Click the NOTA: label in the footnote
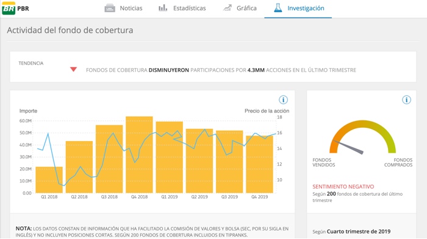Image resolution: width=427 pixels, height=239 pixels. coord(24,229)
